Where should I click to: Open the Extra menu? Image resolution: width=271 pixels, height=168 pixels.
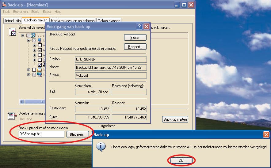tap(47, 12)
